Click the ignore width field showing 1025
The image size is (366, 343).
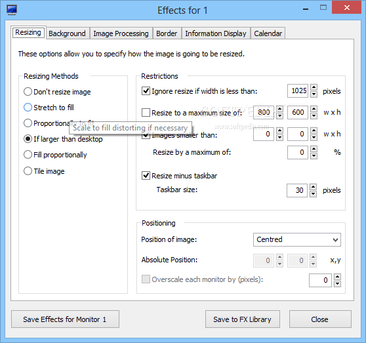tap(298, 91)
